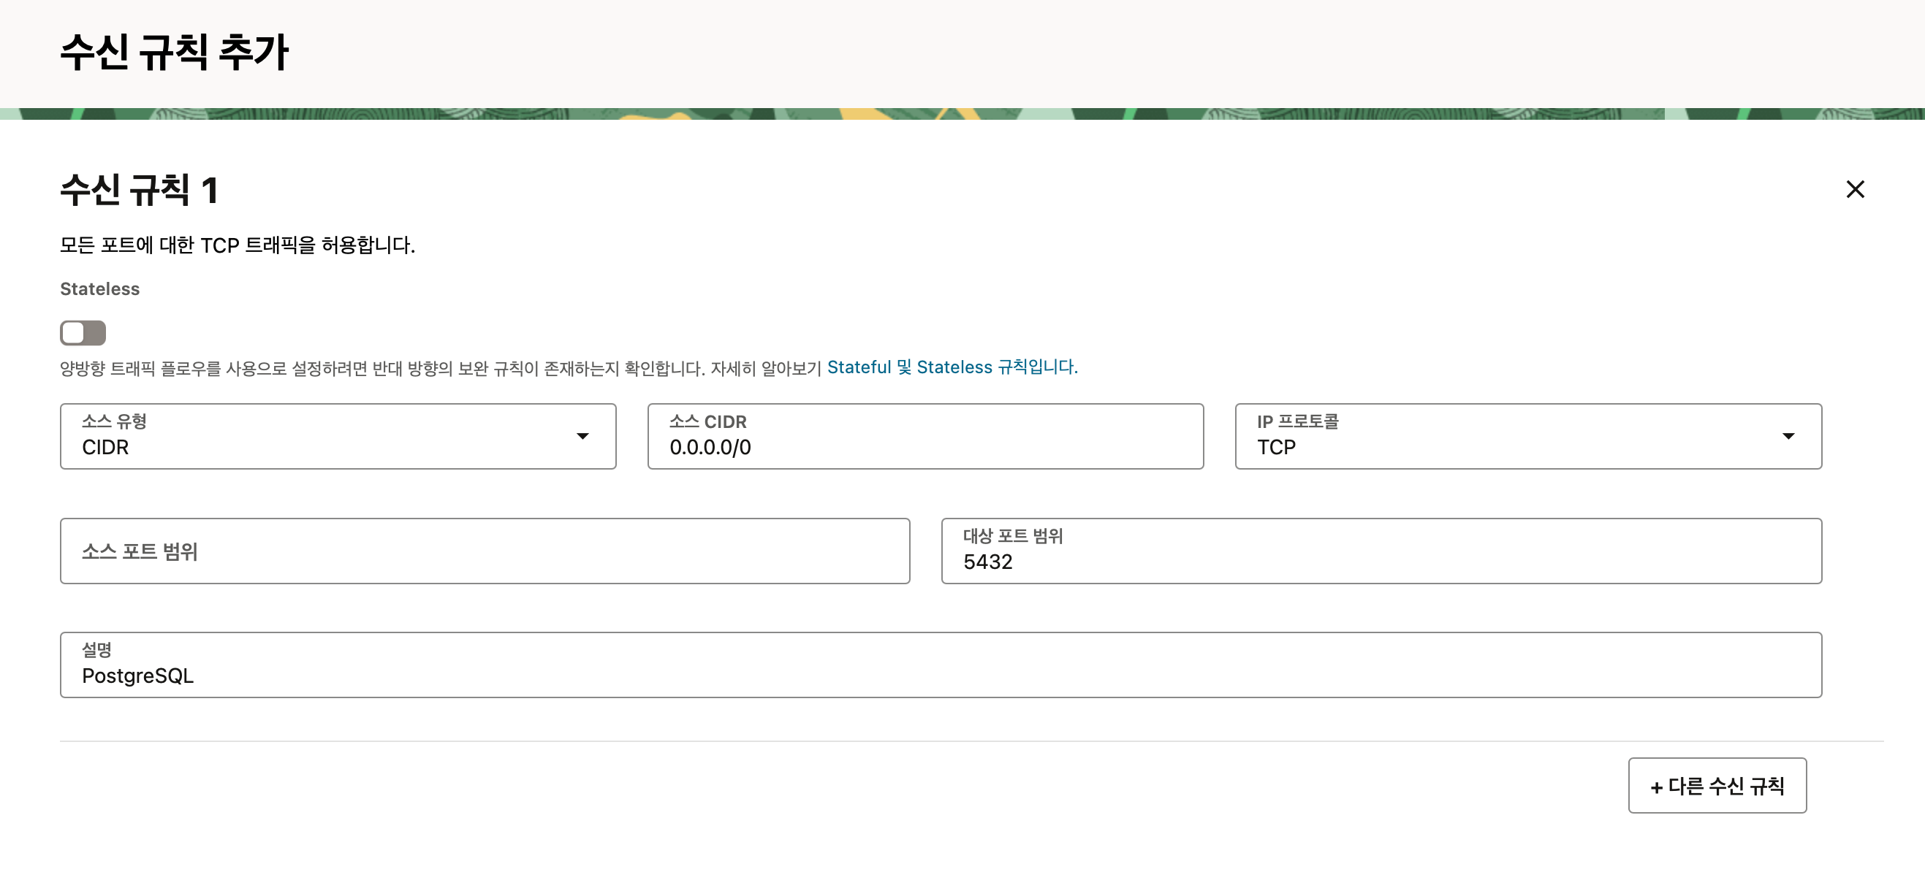This screenshot has width=1925, height=872.
Task: Close 수신 규칙 1 with the X icon
Action: click(1855, 189)
